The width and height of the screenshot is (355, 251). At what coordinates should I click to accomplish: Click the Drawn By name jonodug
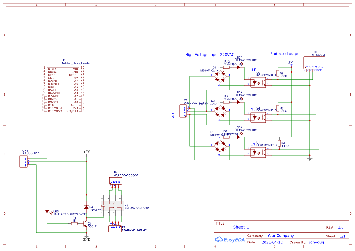tap(316, 242)
